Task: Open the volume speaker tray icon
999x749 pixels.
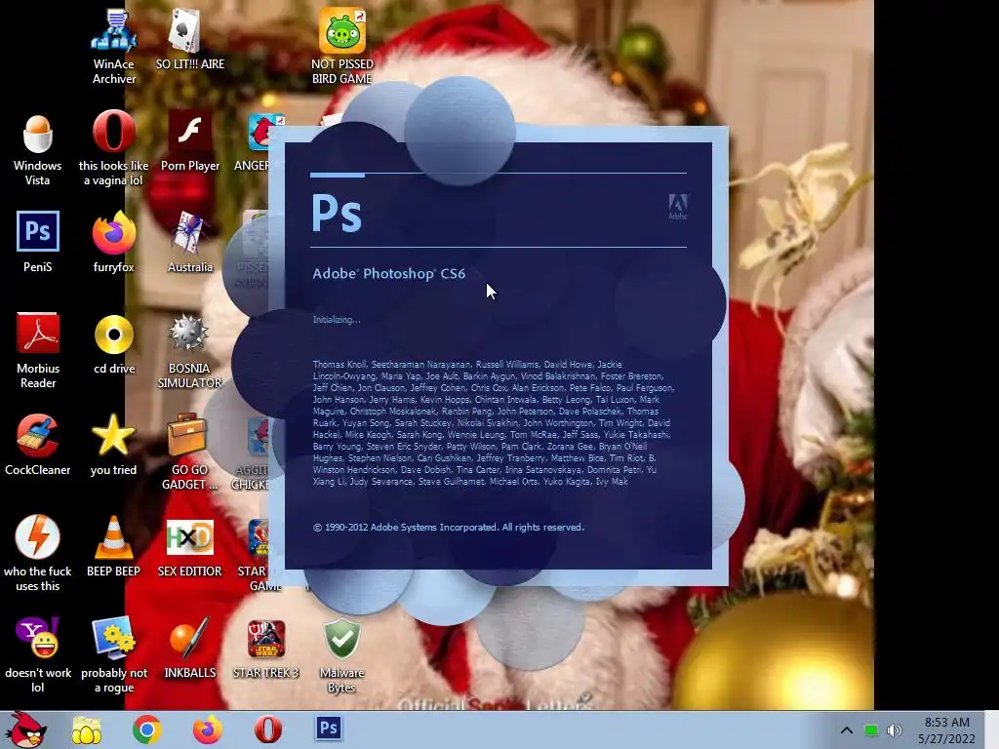Action: (x=895, y=730)
